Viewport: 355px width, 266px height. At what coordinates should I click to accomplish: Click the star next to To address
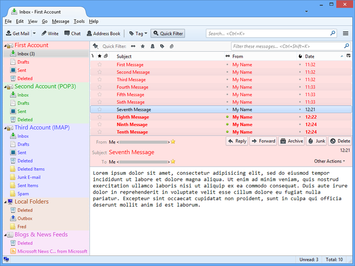pyautogui.click(x=173, y=162)
